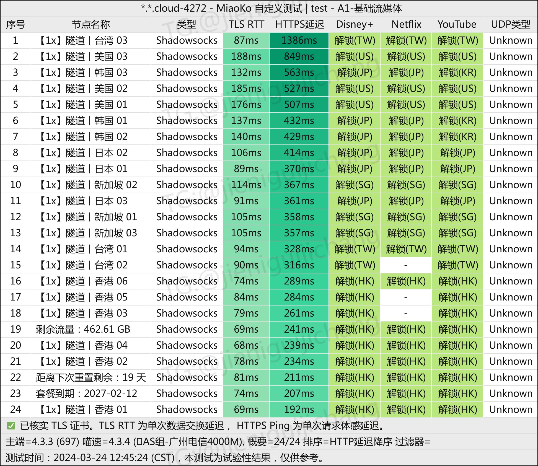Select node 【1x】隧道 | 香港 01

point(82,410)
